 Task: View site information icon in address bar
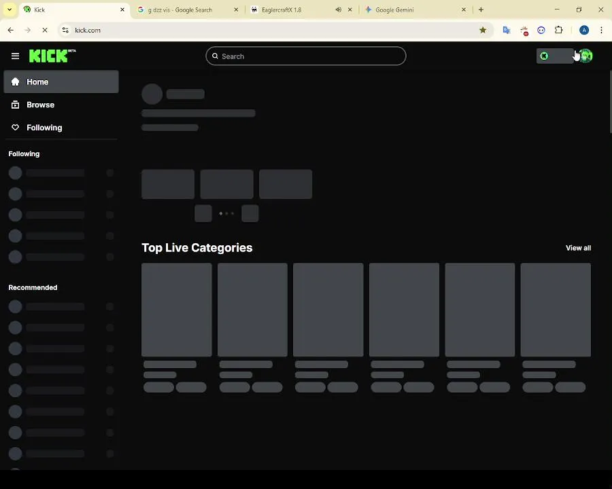[65, 30]
